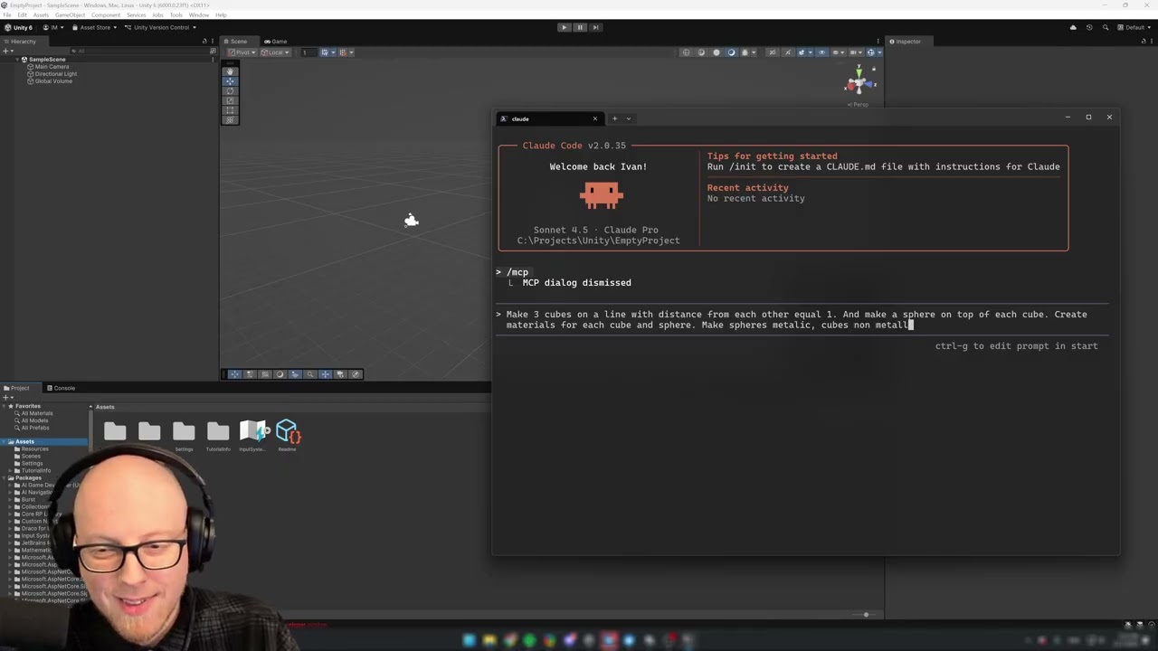
Task: Select the Move tool in Scene toolbar
Action: (230, 81)
